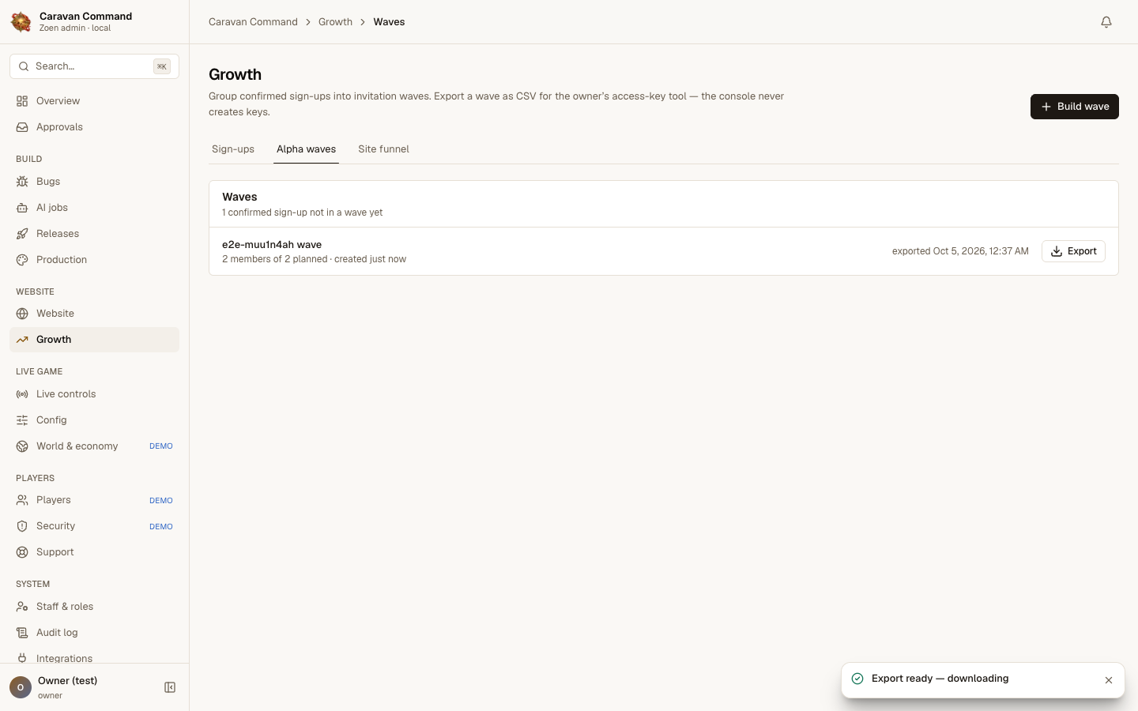Dismiss the Export ready toast

(x=1109, y=680)
